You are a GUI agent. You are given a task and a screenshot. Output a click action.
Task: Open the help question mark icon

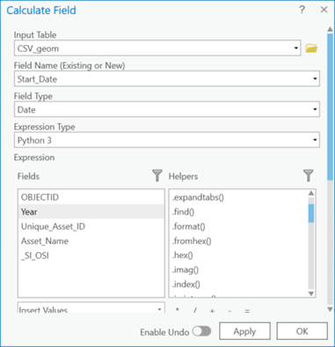pyautogui.click(x=302, y=10)
